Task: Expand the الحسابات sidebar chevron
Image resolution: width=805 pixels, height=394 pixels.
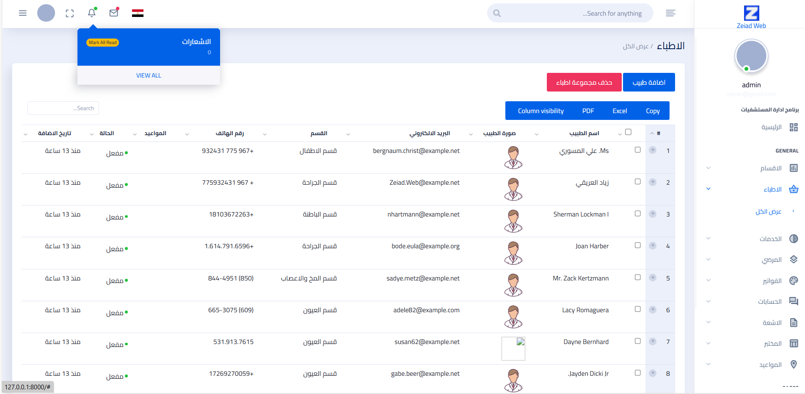Action: coord(708,301)
